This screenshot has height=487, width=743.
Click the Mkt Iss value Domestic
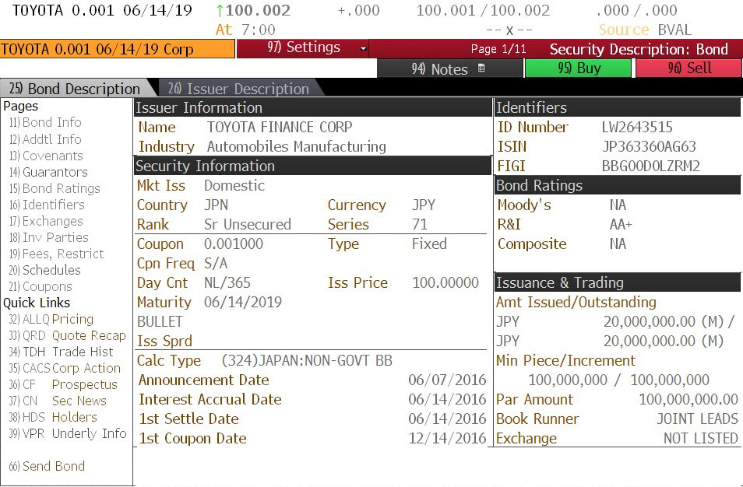[x=234, y=185]
